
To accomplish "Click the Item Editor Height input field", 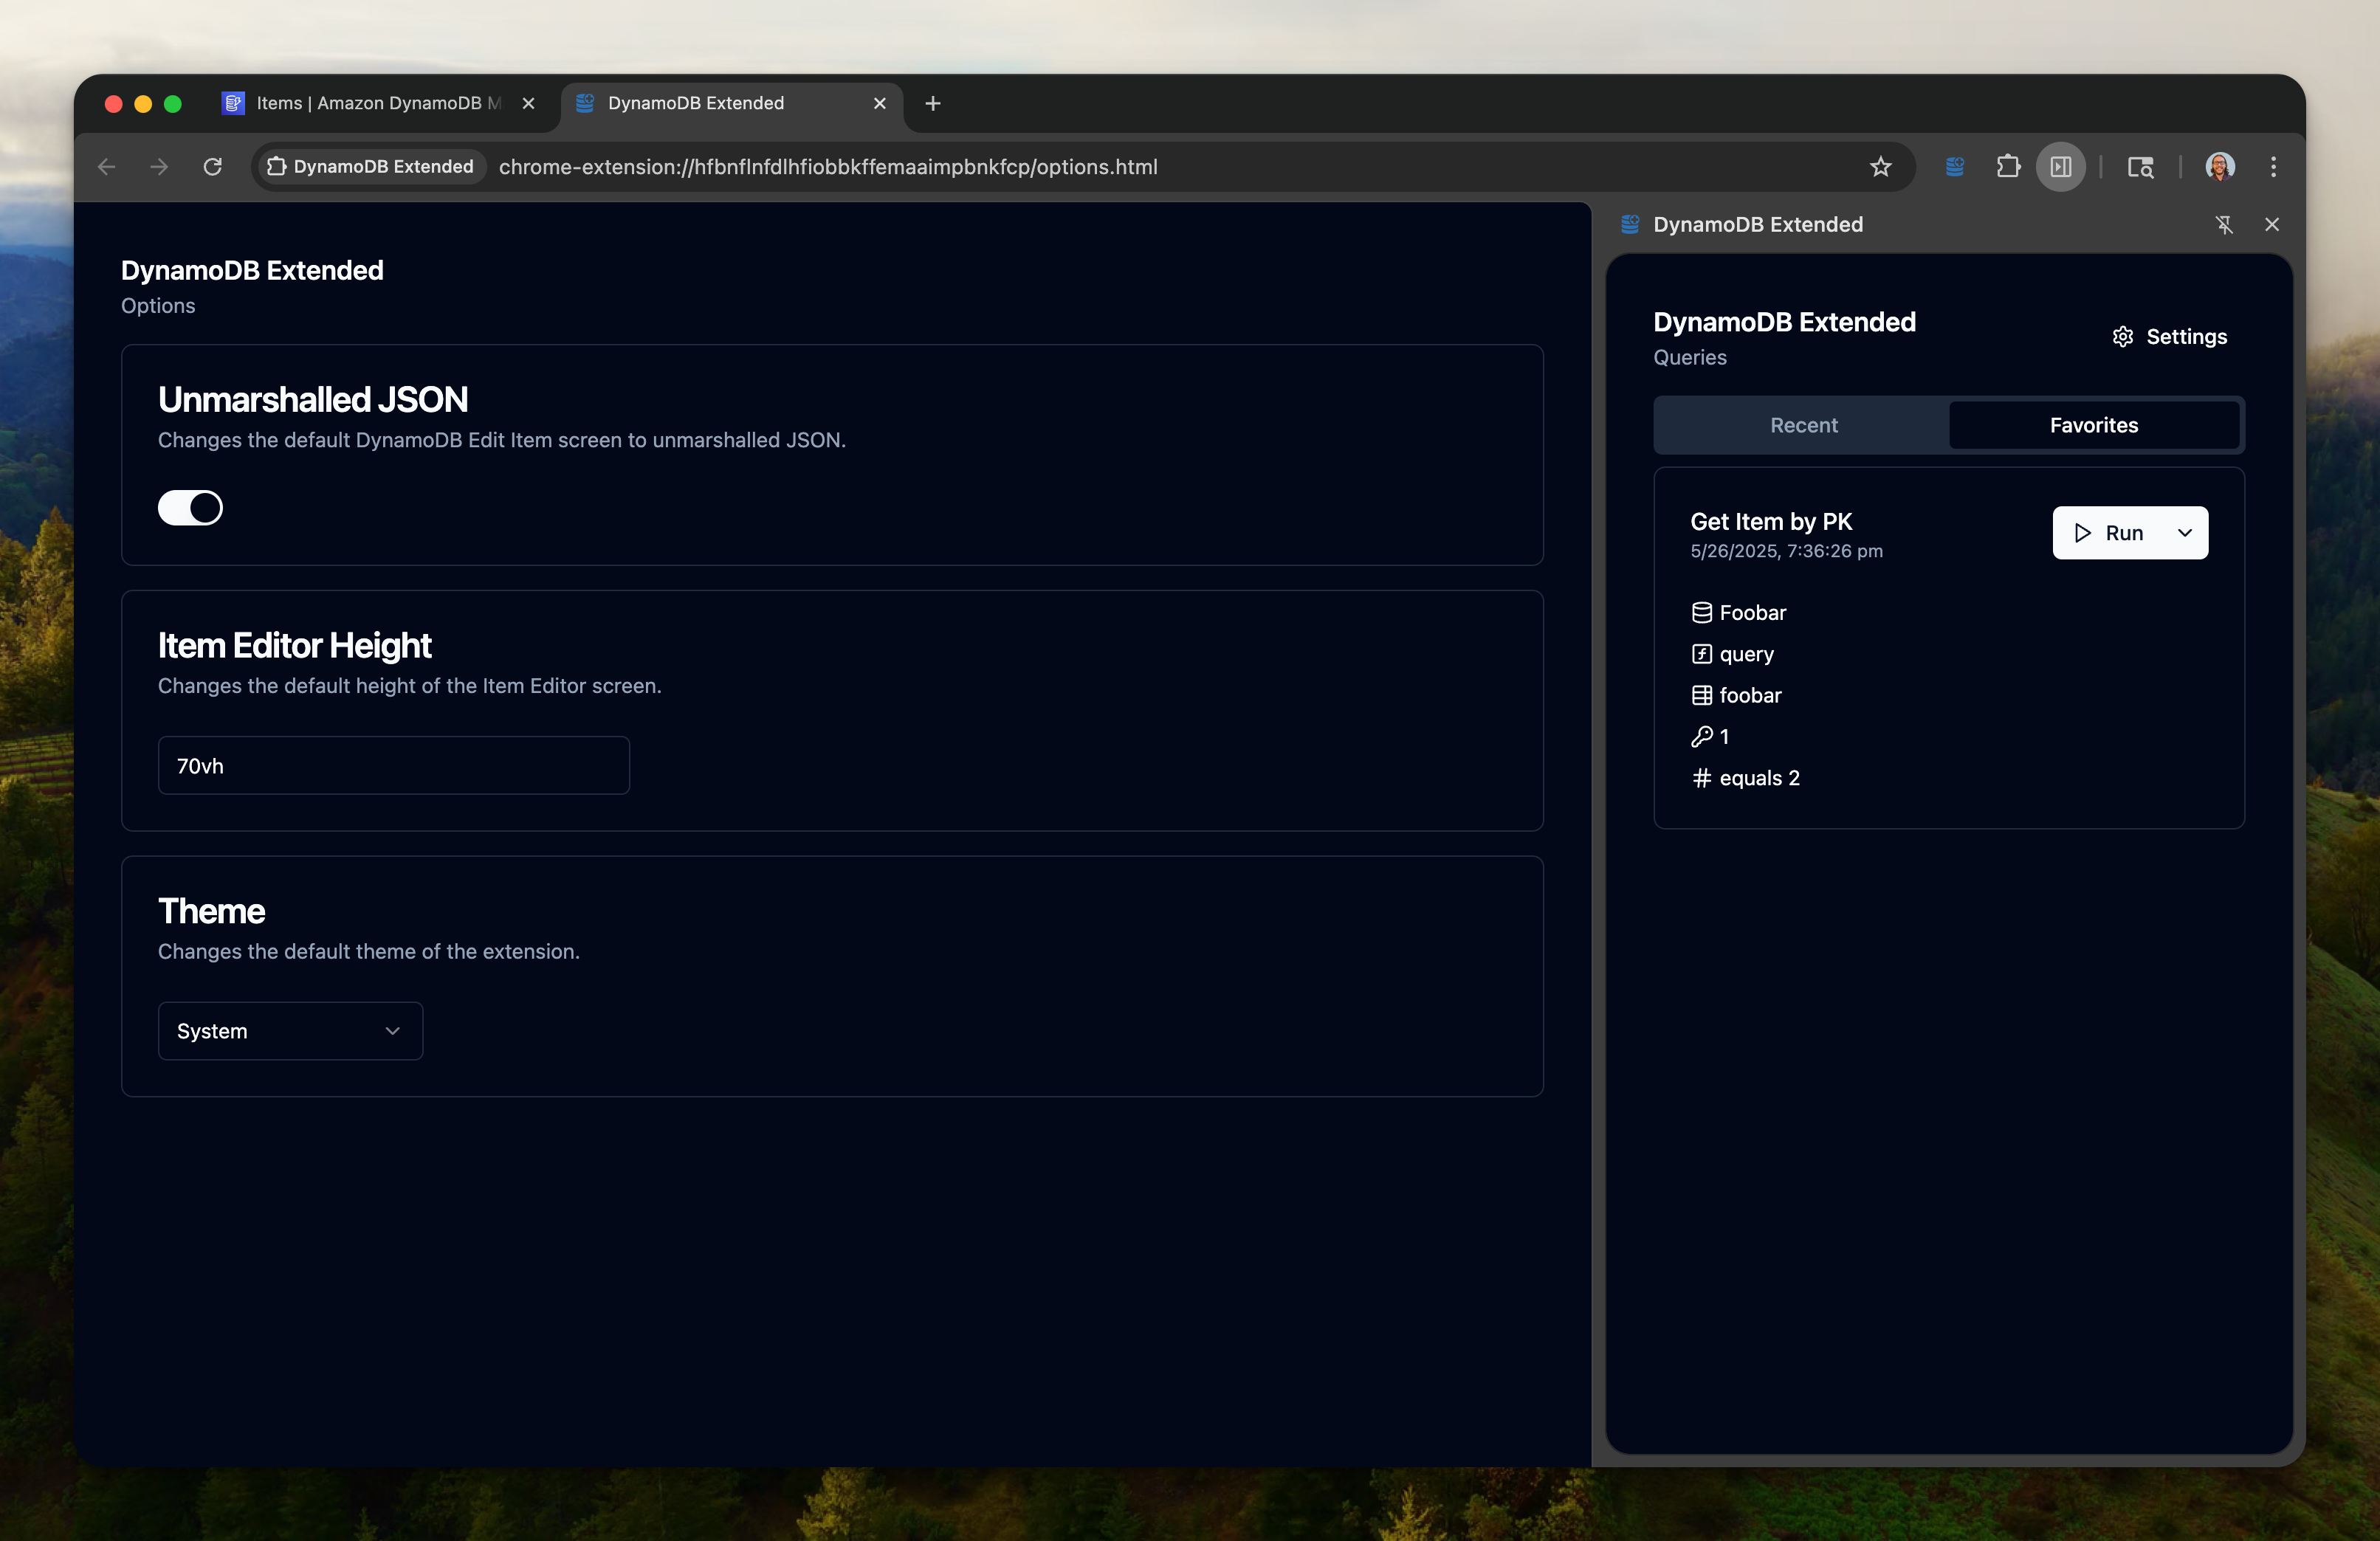I will point(394,766).
